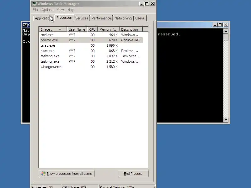Click the 1 096 K memory value

pos(112,45)
